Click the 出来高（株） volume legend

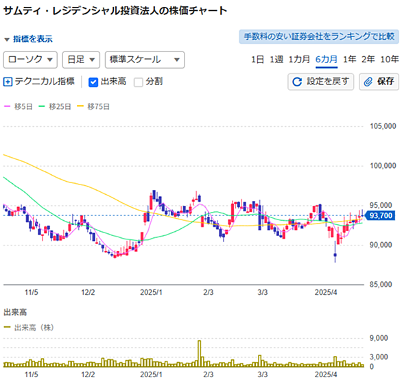pos(29,328)
